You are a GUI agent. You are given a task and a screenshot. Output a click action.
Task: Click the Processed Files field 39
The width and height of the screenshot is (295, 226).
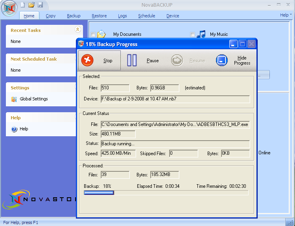[115, 174]
